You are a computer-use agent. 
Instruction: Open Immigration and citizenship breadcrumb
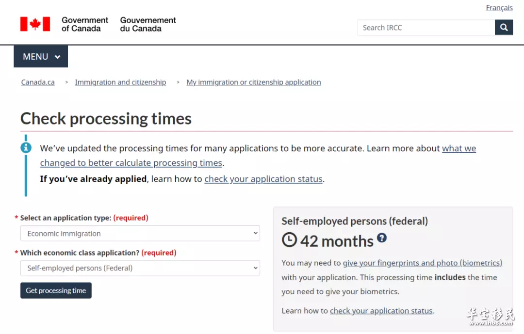(x=120, y=82)
